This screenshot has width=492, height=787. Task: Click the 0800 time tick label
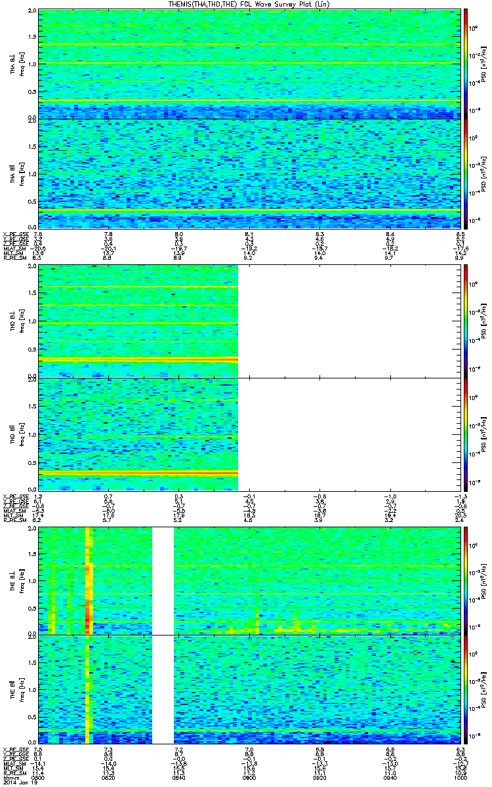click(38, 778)
